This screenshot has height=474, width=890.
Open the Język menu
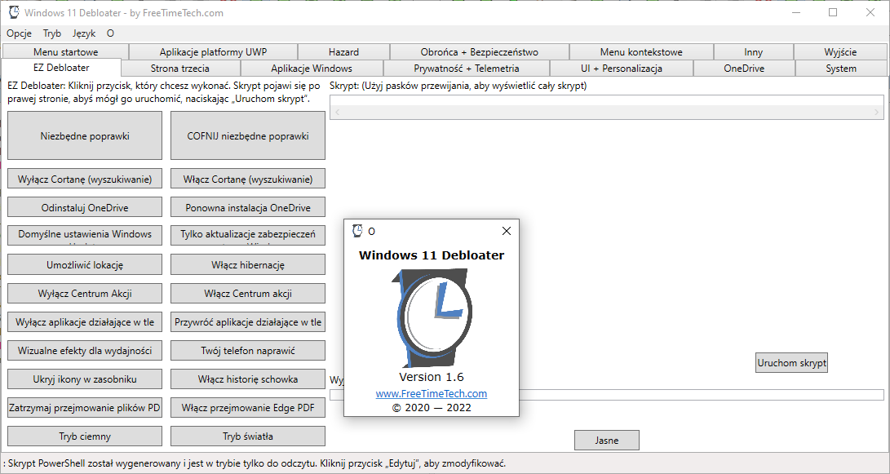click(x=84, y=33)
